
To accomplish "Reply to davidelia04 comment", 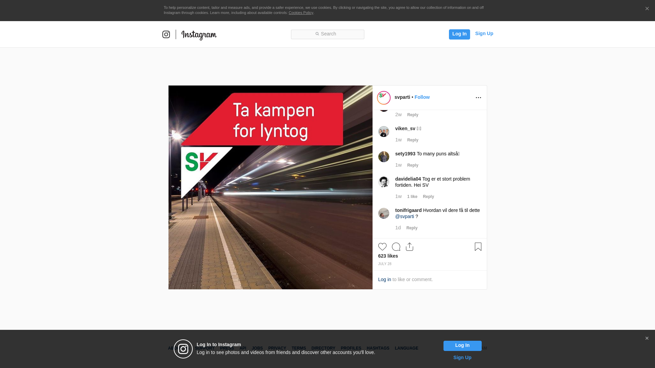I will coord(428,197).
